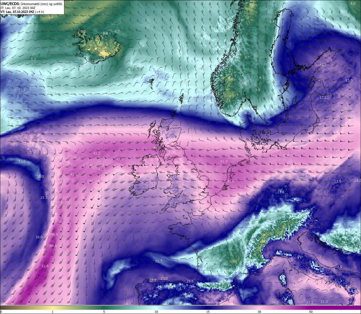361x314 pixels.
Task: Click the 23.3 value label on the map
Action: tap(357, 180)
